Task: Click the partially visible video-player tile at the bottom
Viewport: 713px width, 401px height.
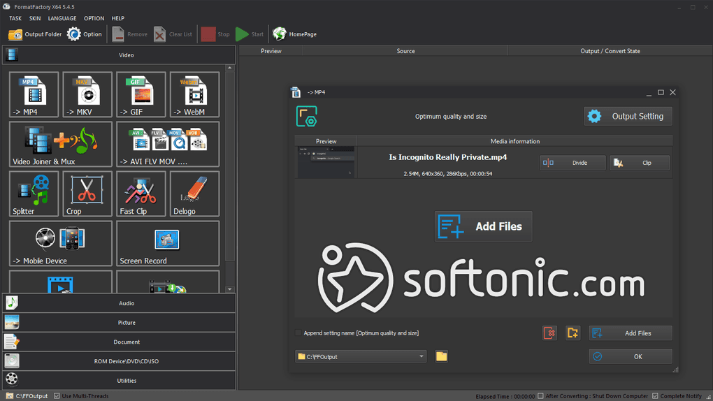Action: [x=61, y=282]
